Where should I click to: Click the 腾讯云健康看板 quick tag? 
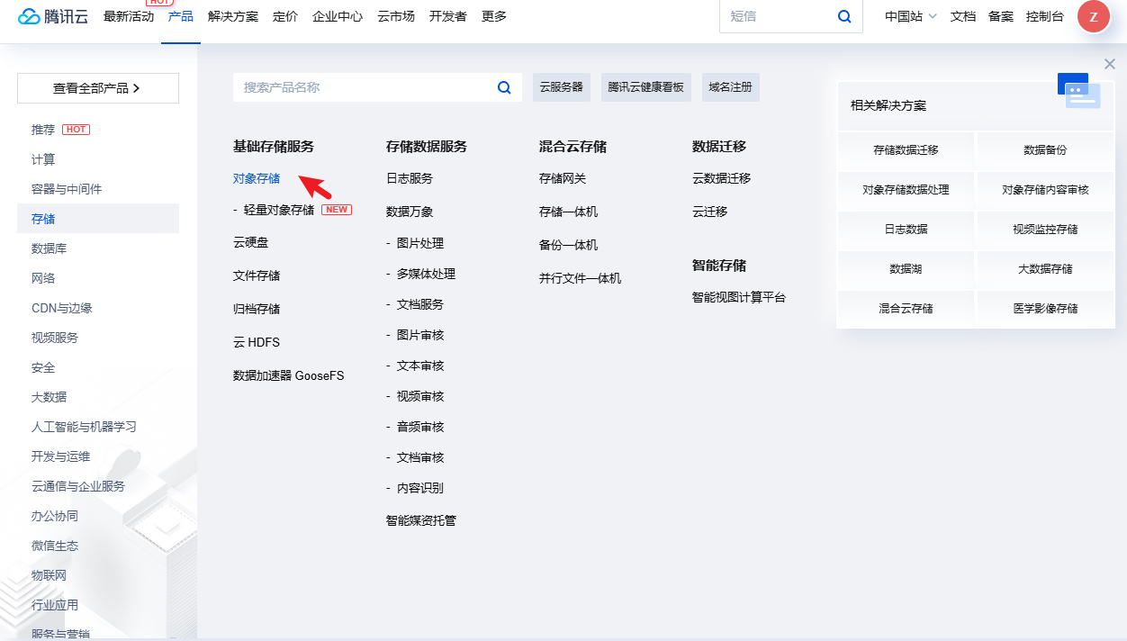(x=645, y=87)
